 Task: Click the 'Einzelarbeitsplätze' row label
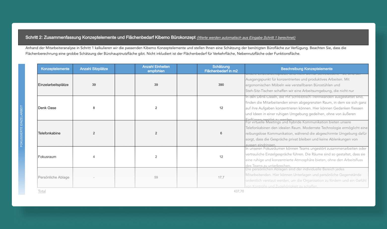(53, 85)
